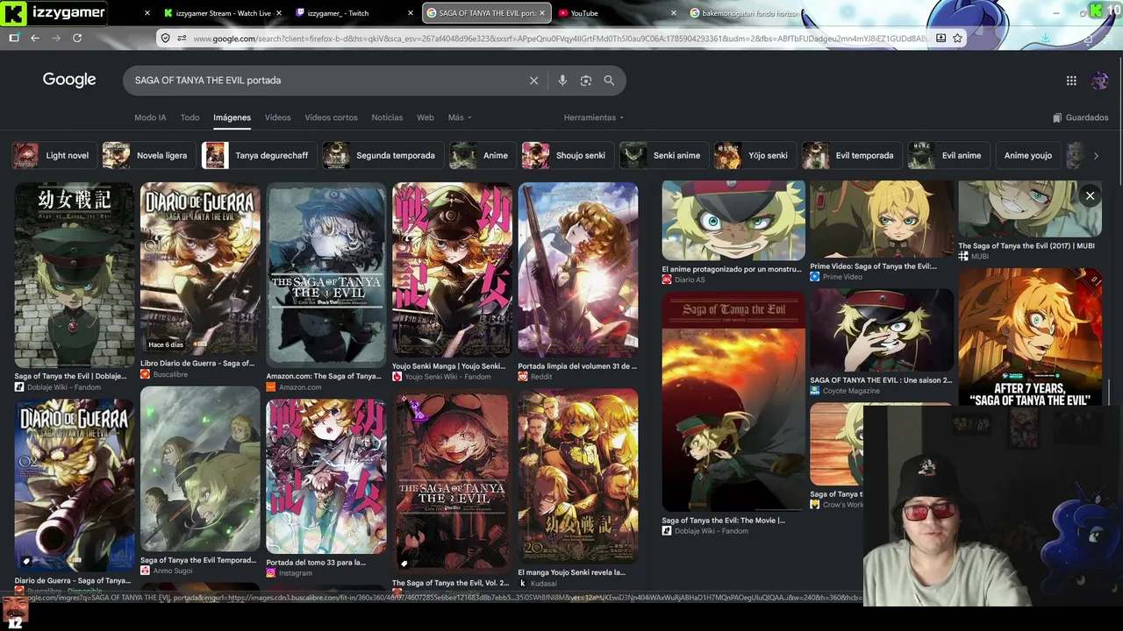This screenshot has width=1123, height=631.
Task: Focus the Google search input field
Action: [x=326, y=81]
